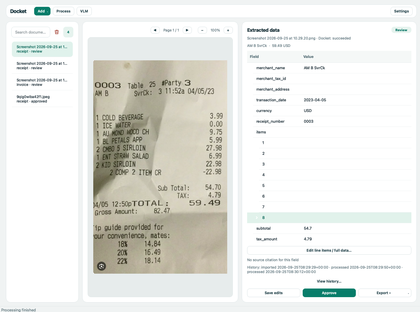
Task: Select line item 3 row
Action: pos(329,164)
